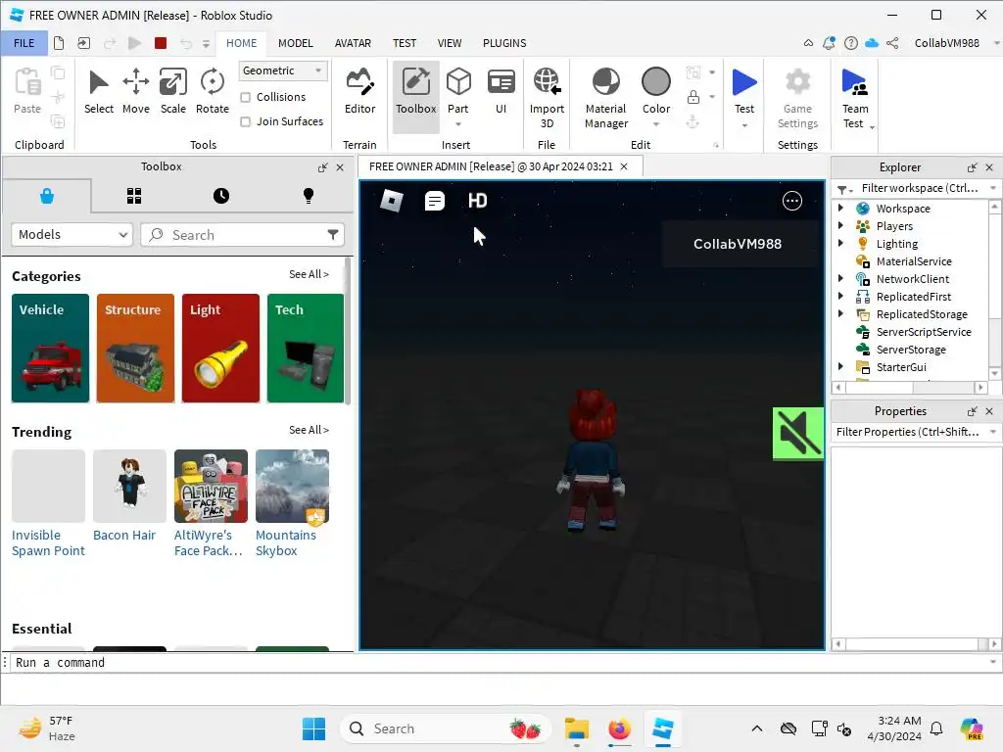Open the Windows Start button
Viewport: 1003px width, 752px height.
314,728
